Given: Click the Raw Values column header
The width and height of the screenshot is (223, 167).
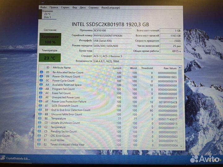Looking at the screenshot, I should (x=170, y=68).
